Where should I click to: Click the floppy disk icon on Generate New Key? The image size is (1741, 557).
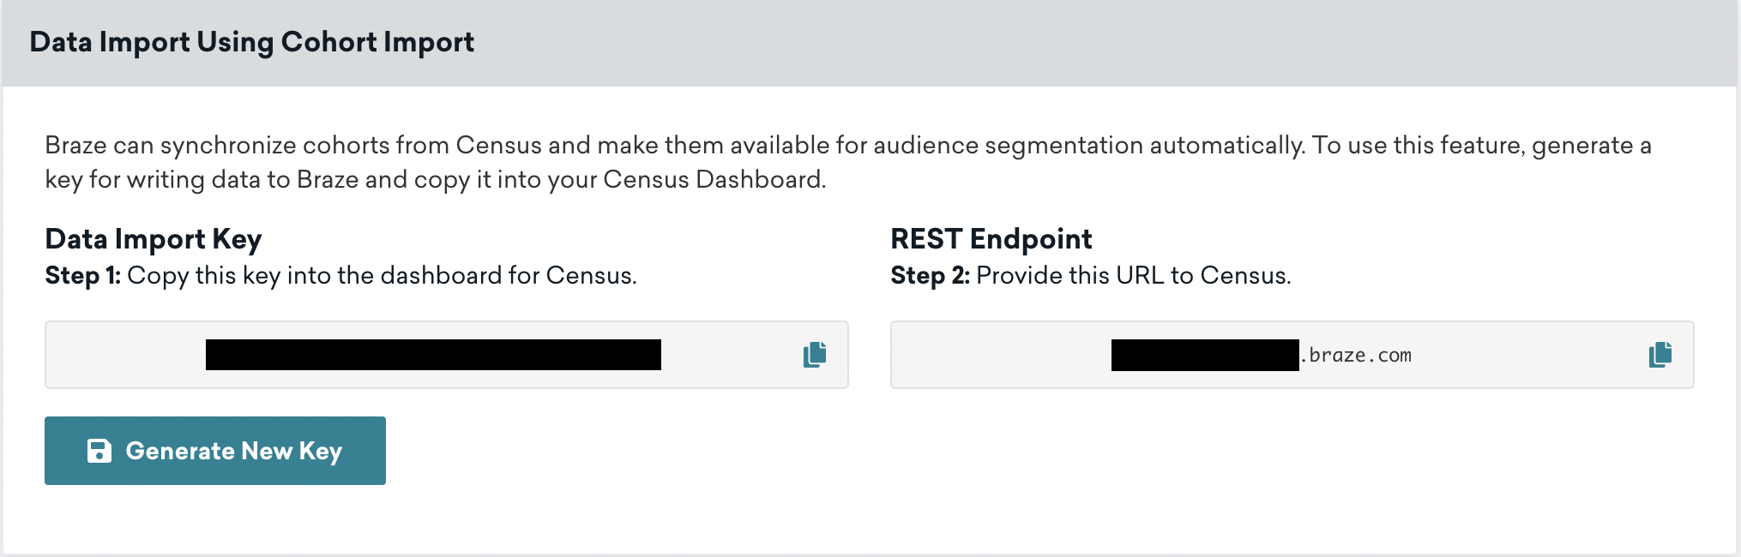(x=99, y=451)
